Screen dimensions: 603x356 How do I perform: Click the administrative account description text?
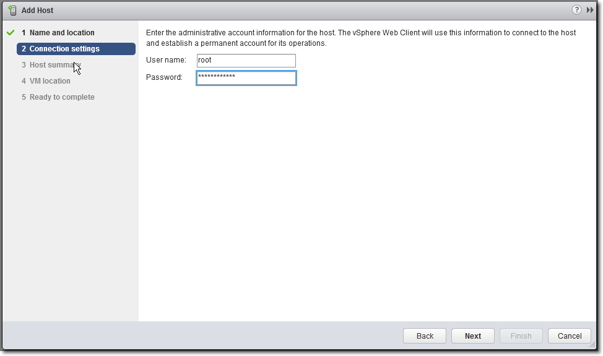point(361,38)
